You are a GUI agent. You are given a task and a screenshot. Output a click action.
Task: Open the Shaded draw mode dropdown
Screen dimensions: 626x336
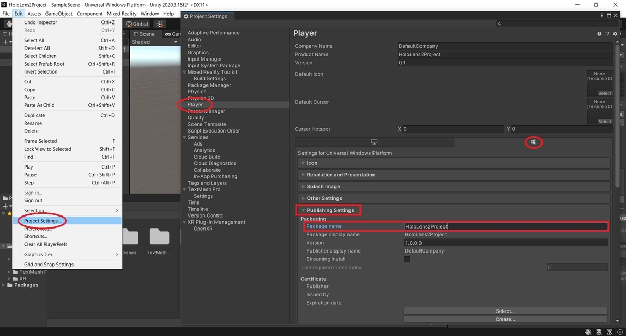pyautogui.click(x=154, y=42)
